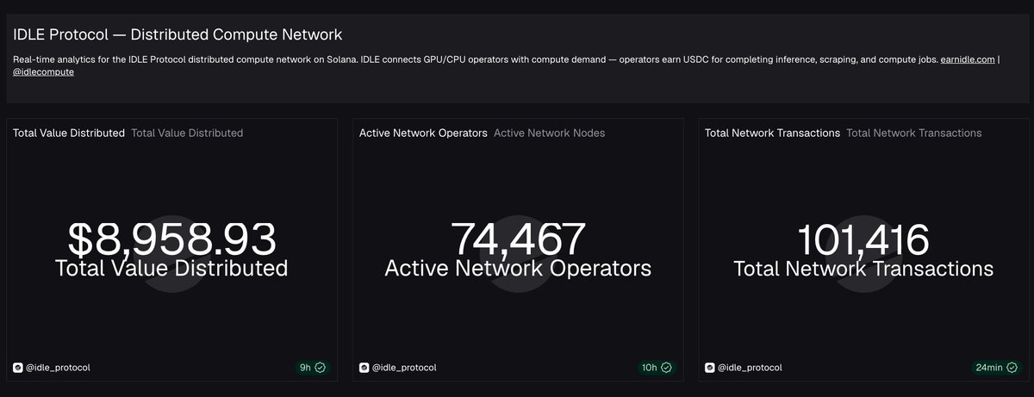1034x397 pixels.
Task: Click the 24min refresh status badge
Action: coord(996,368)
